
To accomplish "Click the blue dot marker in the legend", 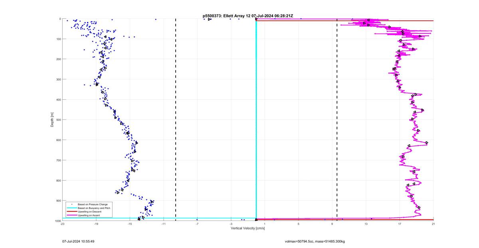I will [x=71, y=205].
